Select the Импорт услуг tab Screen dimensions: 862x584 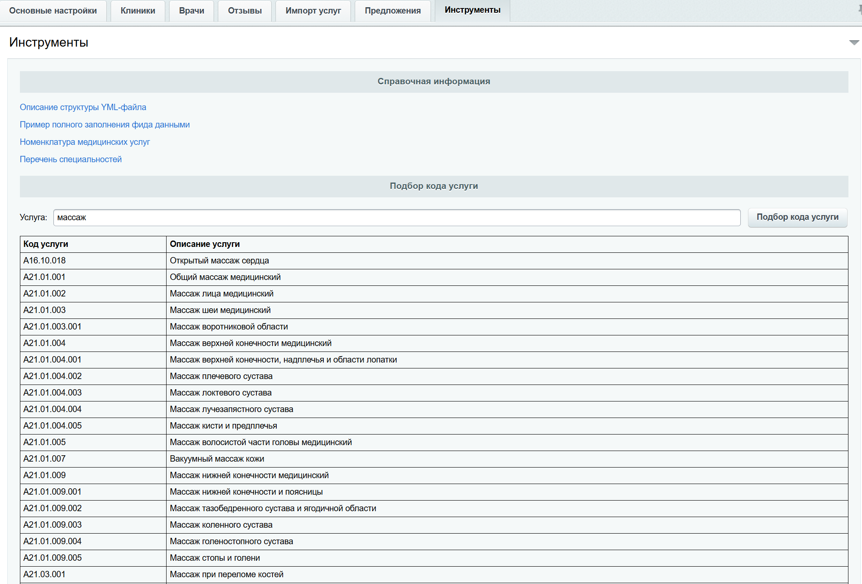pyautogui.click(x=313, y=11)
